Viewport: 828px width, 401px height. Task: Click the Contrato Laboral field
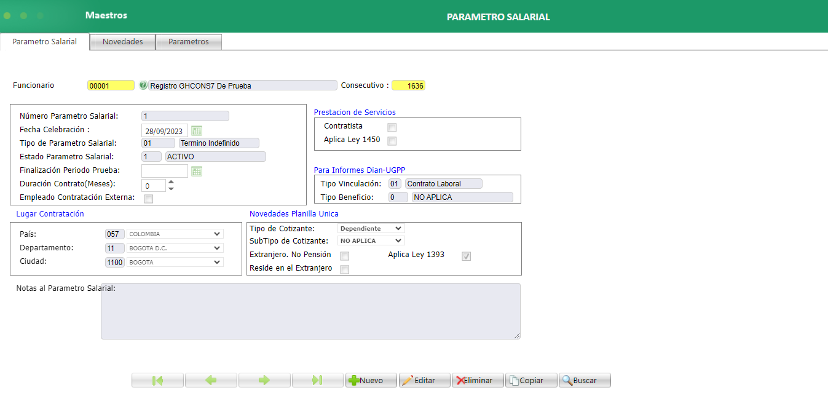[x=444, y=183]
